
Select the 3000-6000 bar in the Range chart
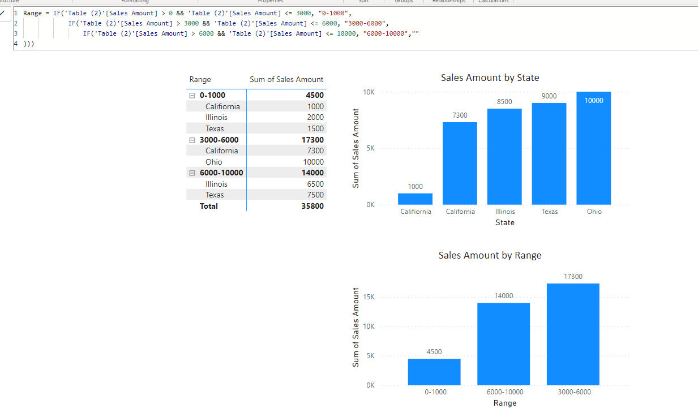pos(573,335)
